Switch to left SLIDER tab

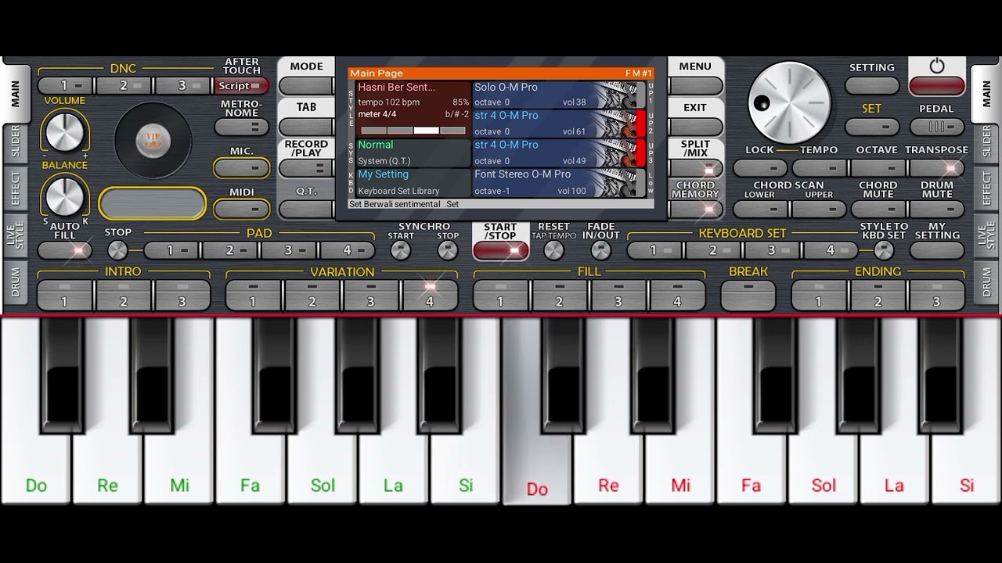click(x=15, y=142)
